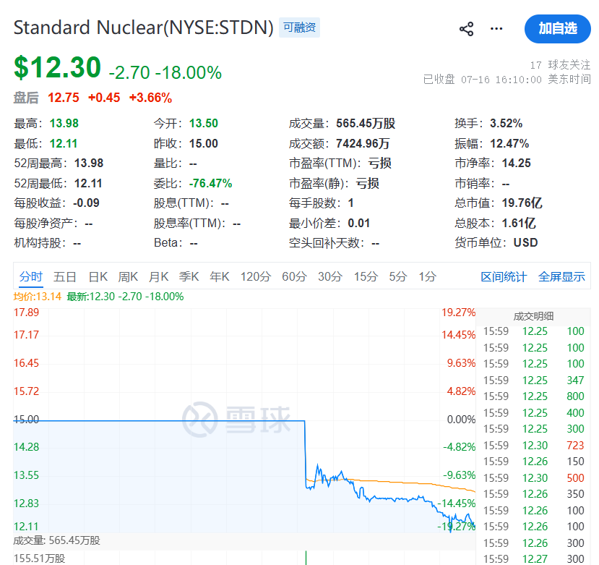The width and height of the screenshot is (599, 565).
Task: Open 区间统计 range statistics
Action: point(504,276)
